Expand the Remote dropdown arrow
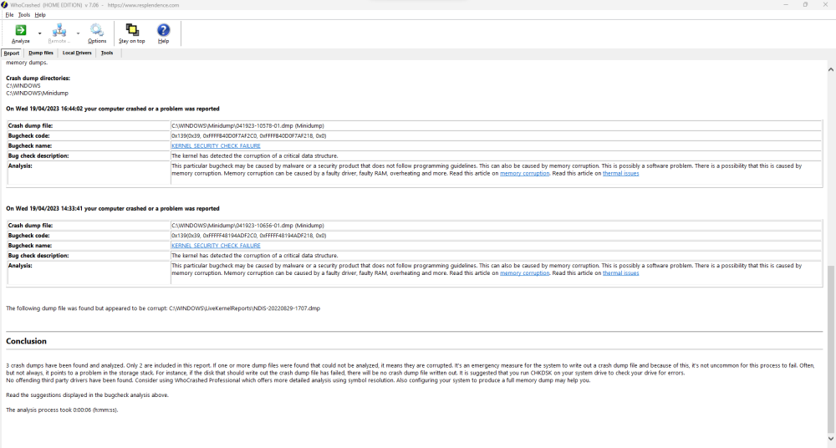 (x=78, y=34)
